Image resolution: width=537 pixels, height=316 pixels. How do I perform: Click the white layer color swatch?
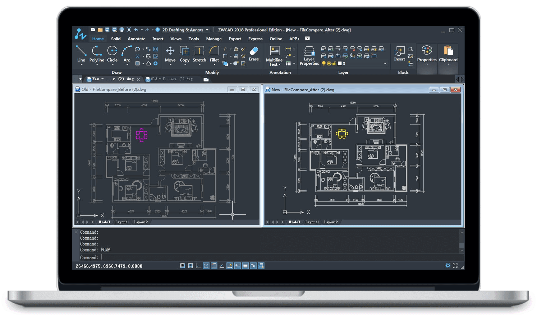(x=340, y=63)
